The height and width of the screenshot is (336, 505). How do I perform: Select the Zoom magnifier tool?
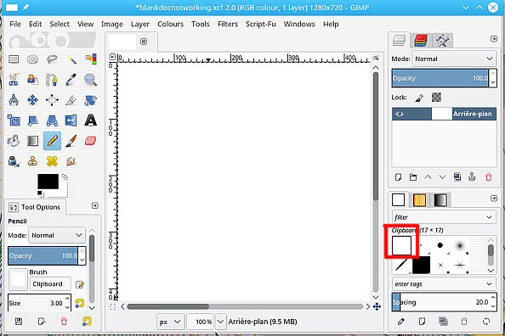coord(90,80)
